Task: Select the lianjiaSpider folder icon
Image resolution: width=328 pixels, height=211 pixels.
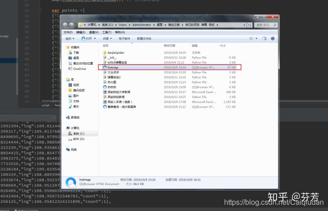Action: click(x=105, y=52)
